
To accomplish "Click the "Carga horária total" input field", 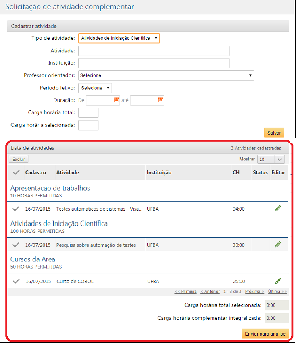I will [x=88, y=112].
